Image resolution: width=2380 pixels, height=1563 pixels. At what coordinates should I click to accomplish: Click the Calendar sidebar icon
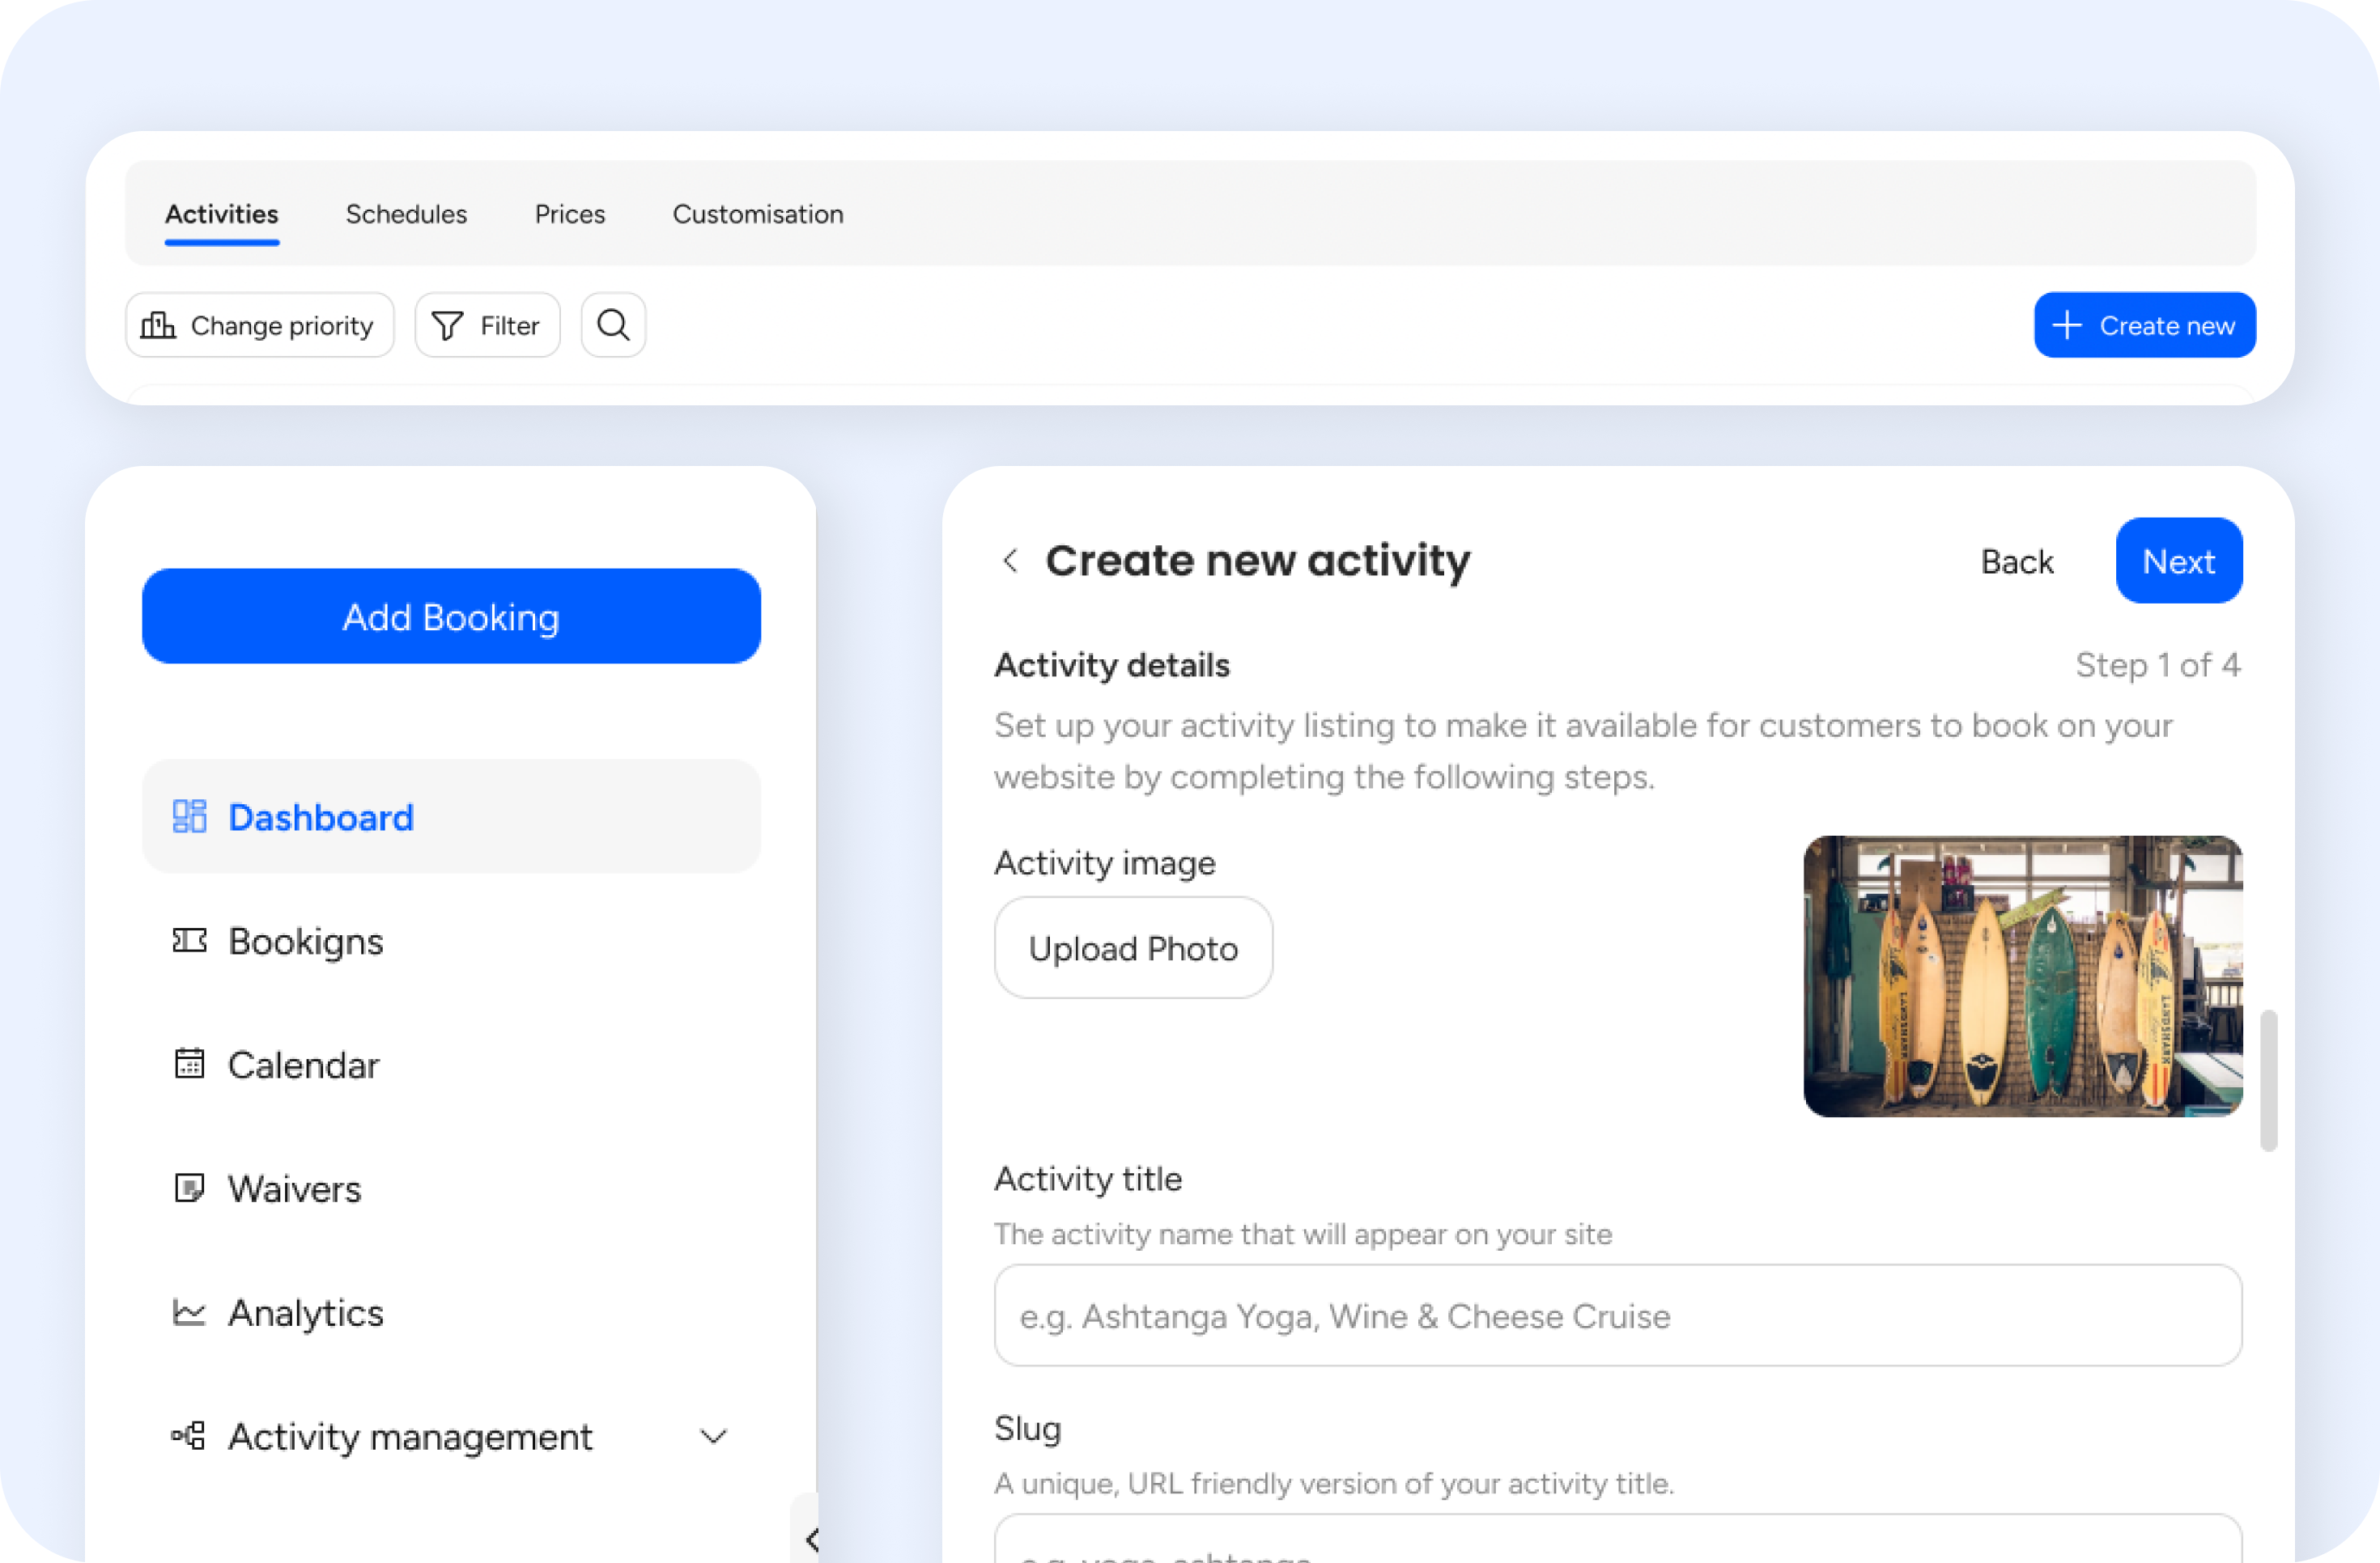pos(189,1063)
